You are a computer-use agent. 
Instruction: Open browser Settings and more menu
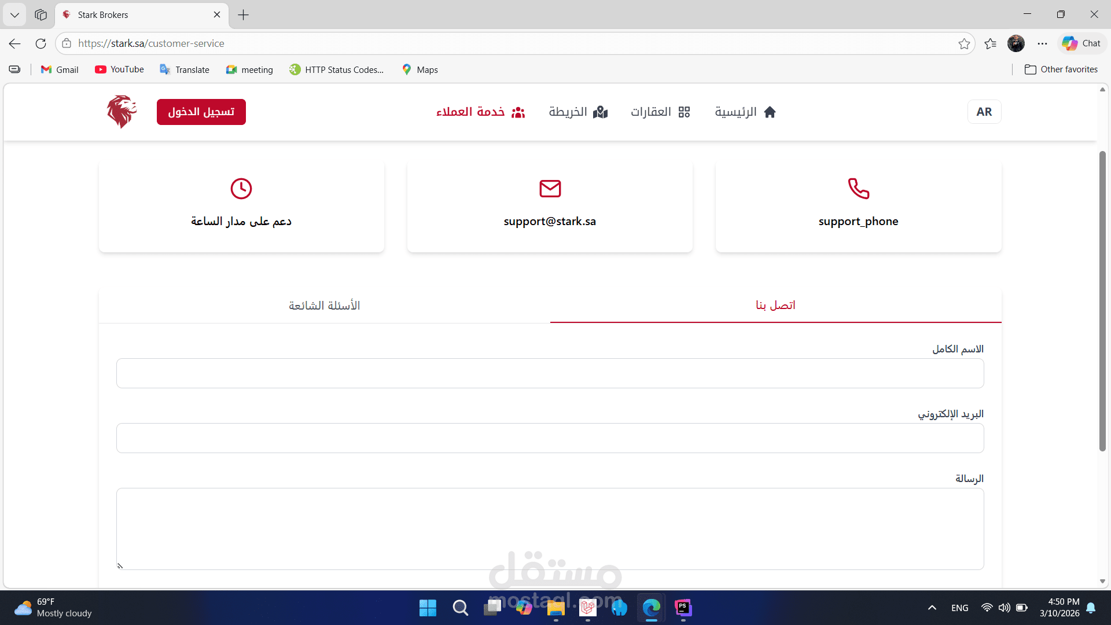coord(1042,43)
